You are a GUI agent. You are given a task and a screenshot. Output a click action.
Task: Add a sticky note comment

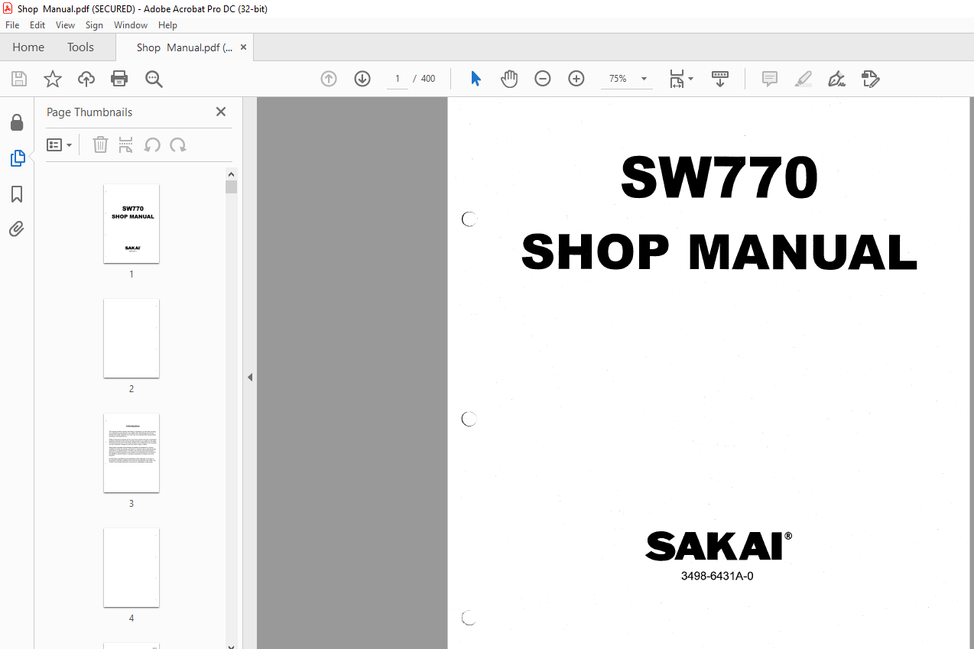pos(770,79)
